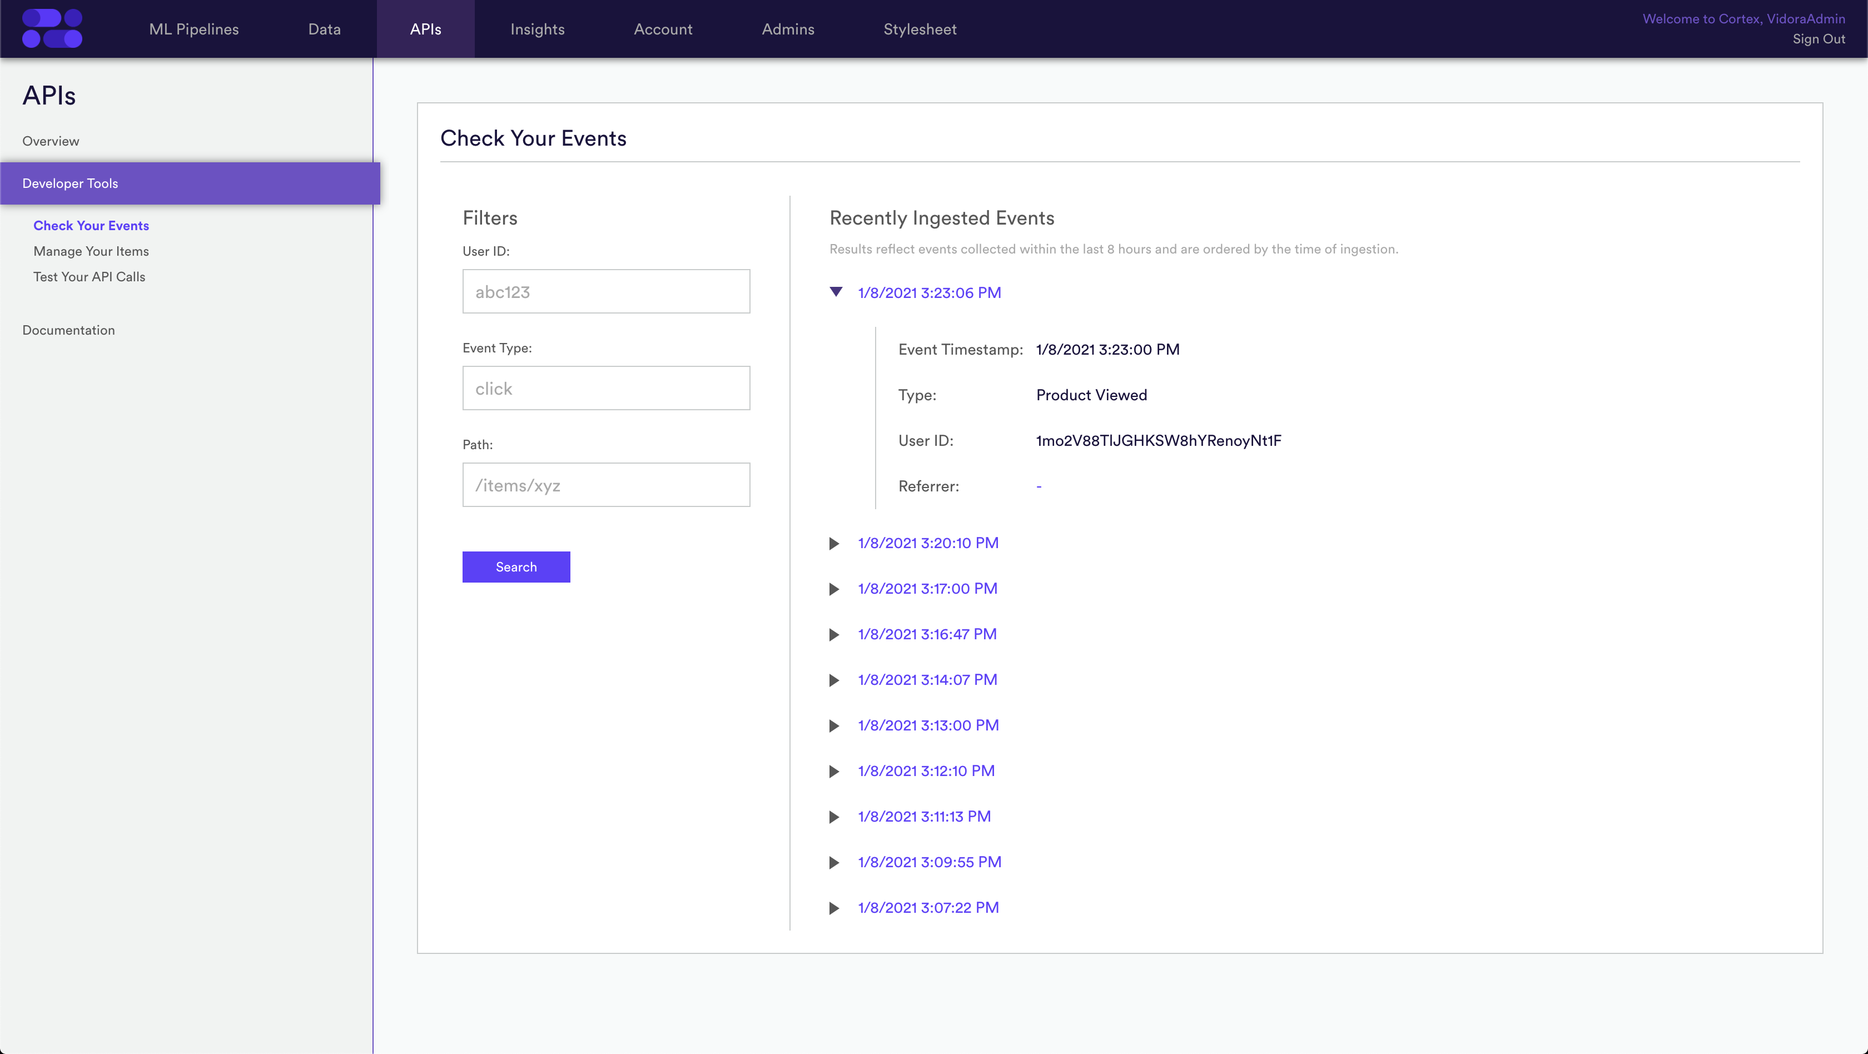Collapse the 3:23:06 PM event details

(x=836, y=292)
